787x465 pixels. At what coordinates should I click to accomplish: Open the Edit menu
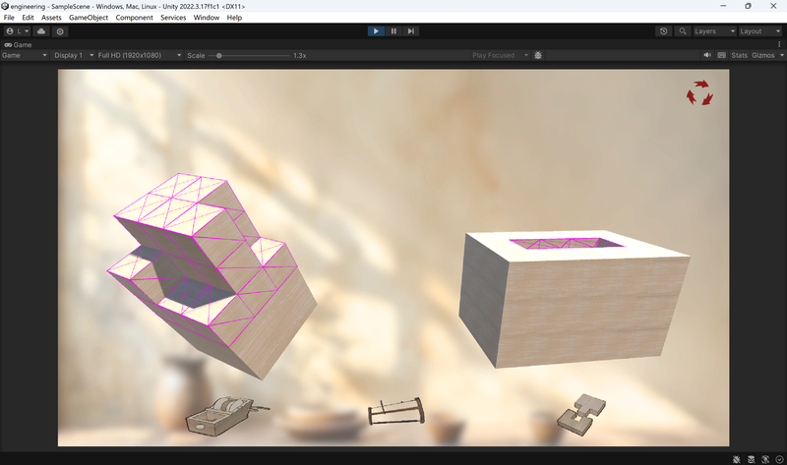pyautogui.click(x=28, y=18)
